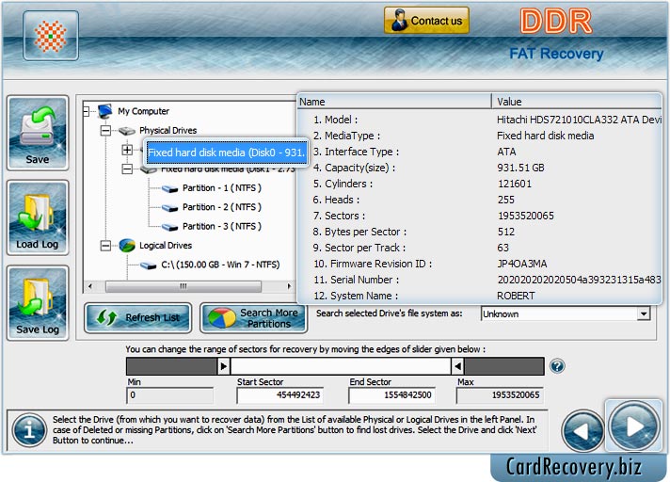Click the My Computer monitor icon
670x482 pixels.
104,111
